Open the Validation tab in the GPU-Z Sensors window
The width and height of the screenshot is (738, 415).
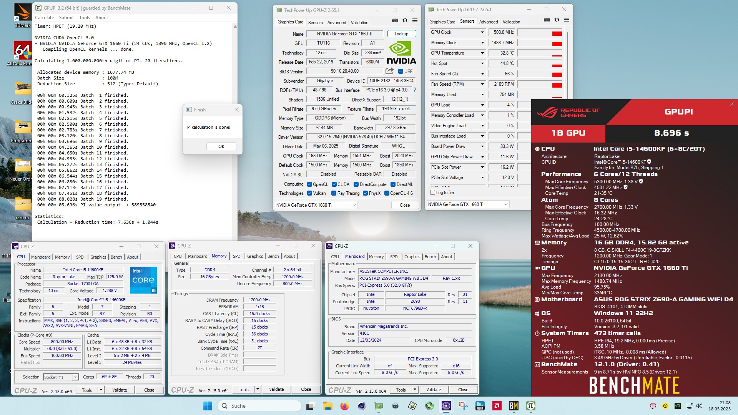click(511, 22)
